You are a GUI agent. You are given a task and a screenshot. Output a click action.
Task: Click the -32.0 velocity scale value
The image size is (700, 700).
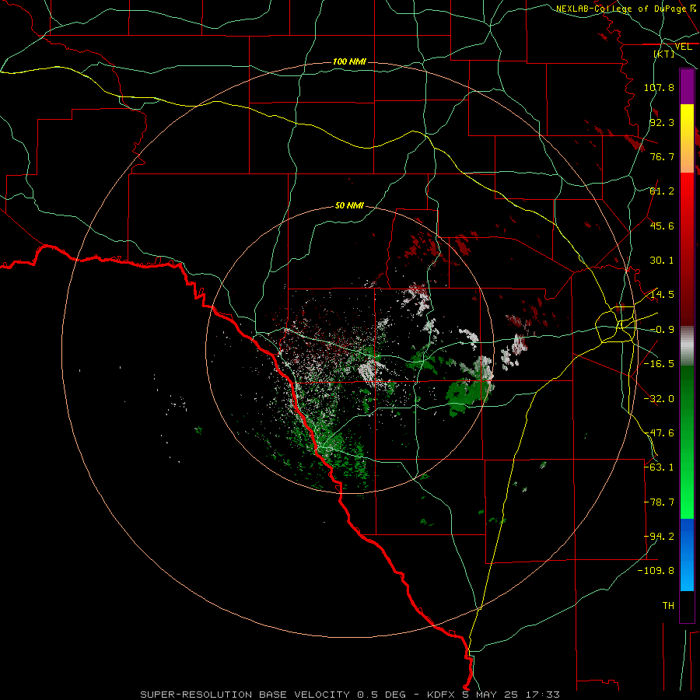(659, 399)
